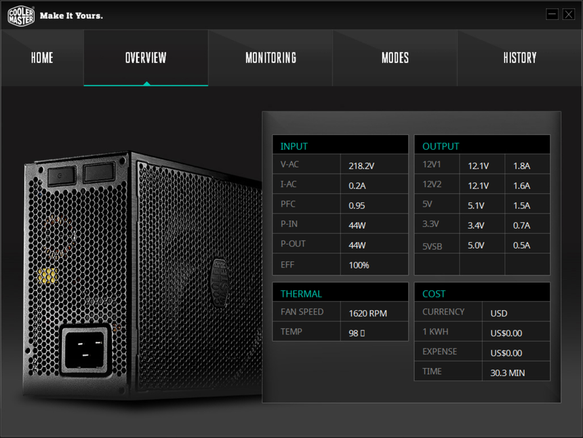Click the power supply product image
The width and height of the screenshot is (583, 438).
pyautogui.click(x=142, y=271)
